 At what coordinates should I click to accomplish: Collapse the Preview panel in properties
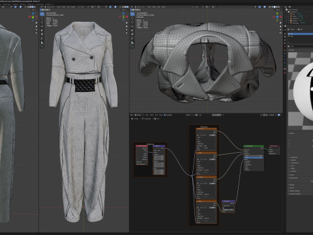point(291,50)
